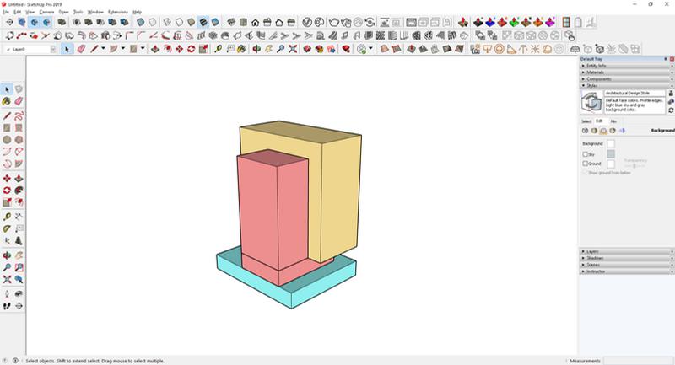This screenshot has width=675, height=365.
Task: Open the Arc tool dropdown arrow
Action: pyautogui.click(x=123, y=49)
